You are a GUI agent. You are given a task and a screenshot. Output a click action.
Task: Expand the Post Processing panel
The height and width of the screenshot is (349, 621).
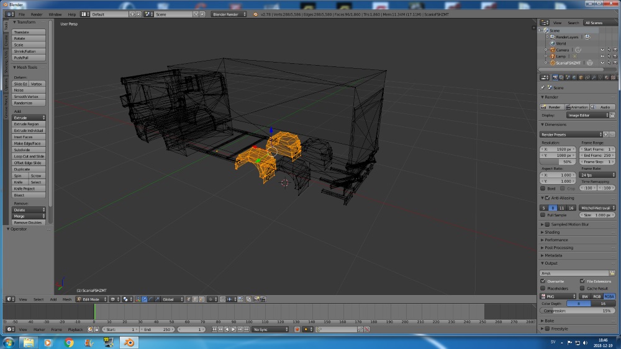pyautogui.click(x=558, y=248)
